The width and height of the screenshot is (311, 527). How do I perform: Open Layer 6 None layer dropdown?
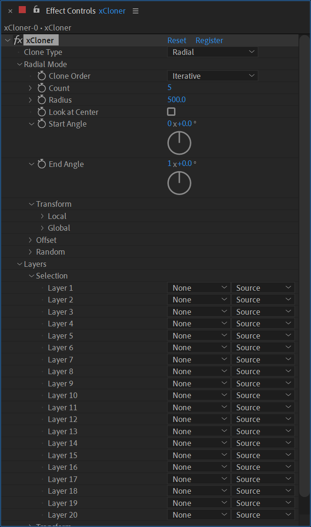tap(199, 347)
